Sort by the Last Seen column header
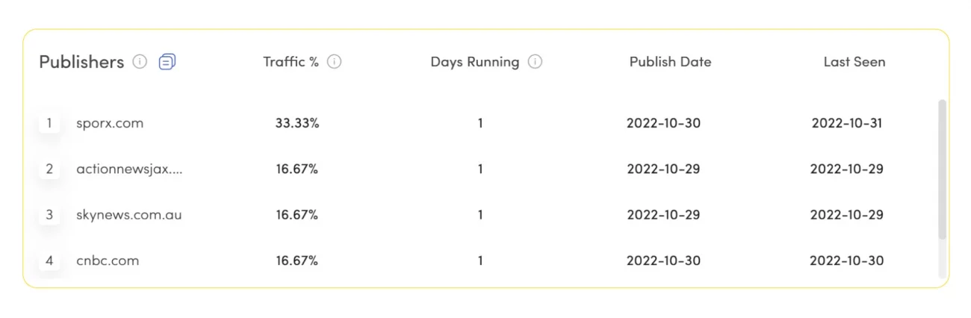 point(854,62)
